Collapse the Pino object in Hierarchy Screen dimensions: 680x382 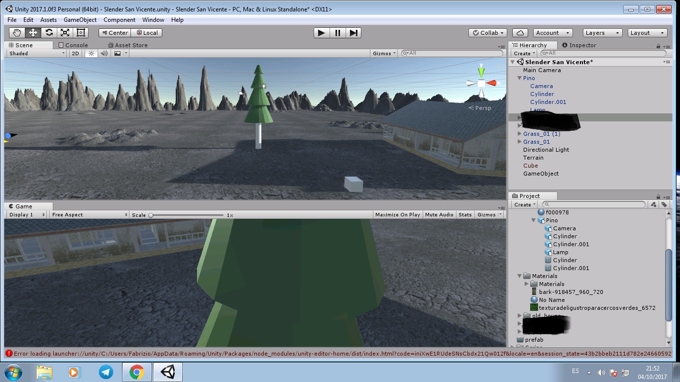click(520, 78)
